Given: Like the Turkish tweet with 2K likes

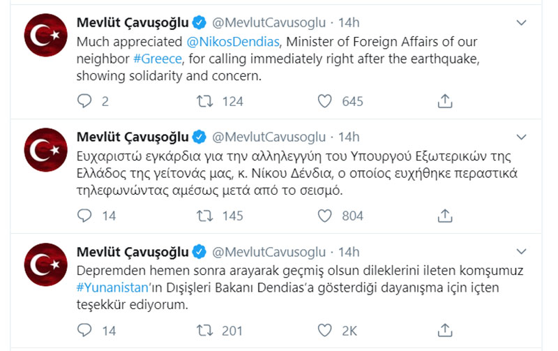Looking at the screenshot, I should (324, 330).
